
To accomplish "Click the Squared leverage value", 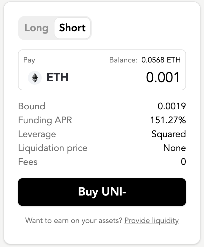I will [x=169, y=134].
